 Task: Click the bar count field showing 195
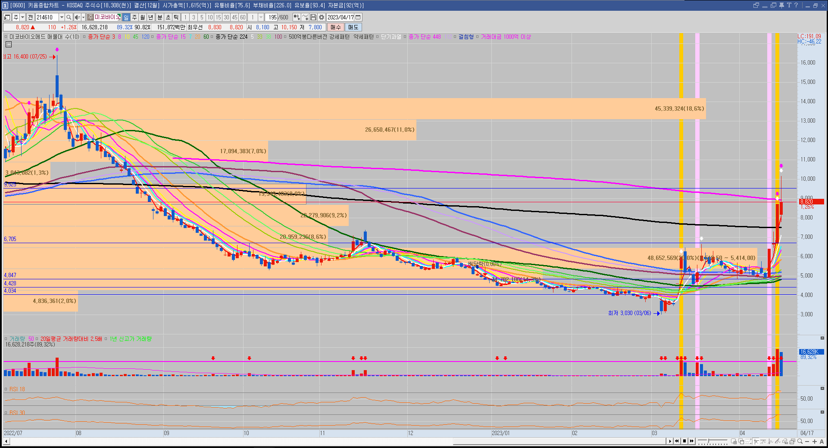point(272,17)
